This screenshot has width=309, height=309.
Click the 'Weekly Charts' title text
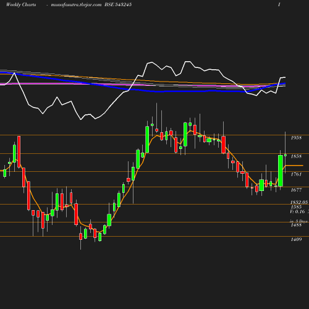pyautogui.click(x=21, y=5)
